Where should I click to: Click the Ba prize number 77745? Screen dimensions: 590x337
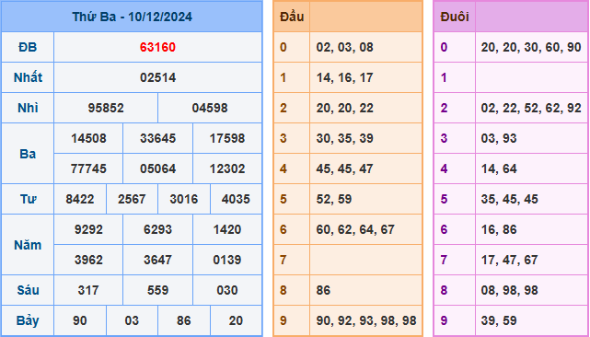click(x=88, y=168)
